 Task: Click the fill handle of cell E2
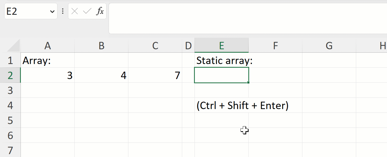(x=248, y=82)
